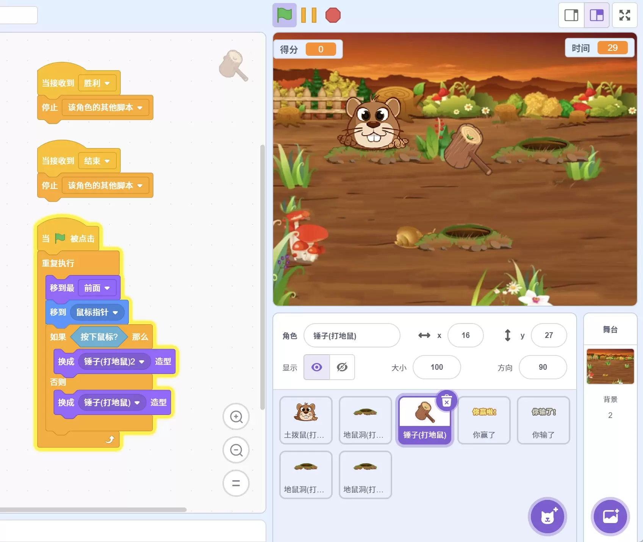
Task: Click the 时间 timer monitor
Action: pyautogui.click(x=599, y=48)
